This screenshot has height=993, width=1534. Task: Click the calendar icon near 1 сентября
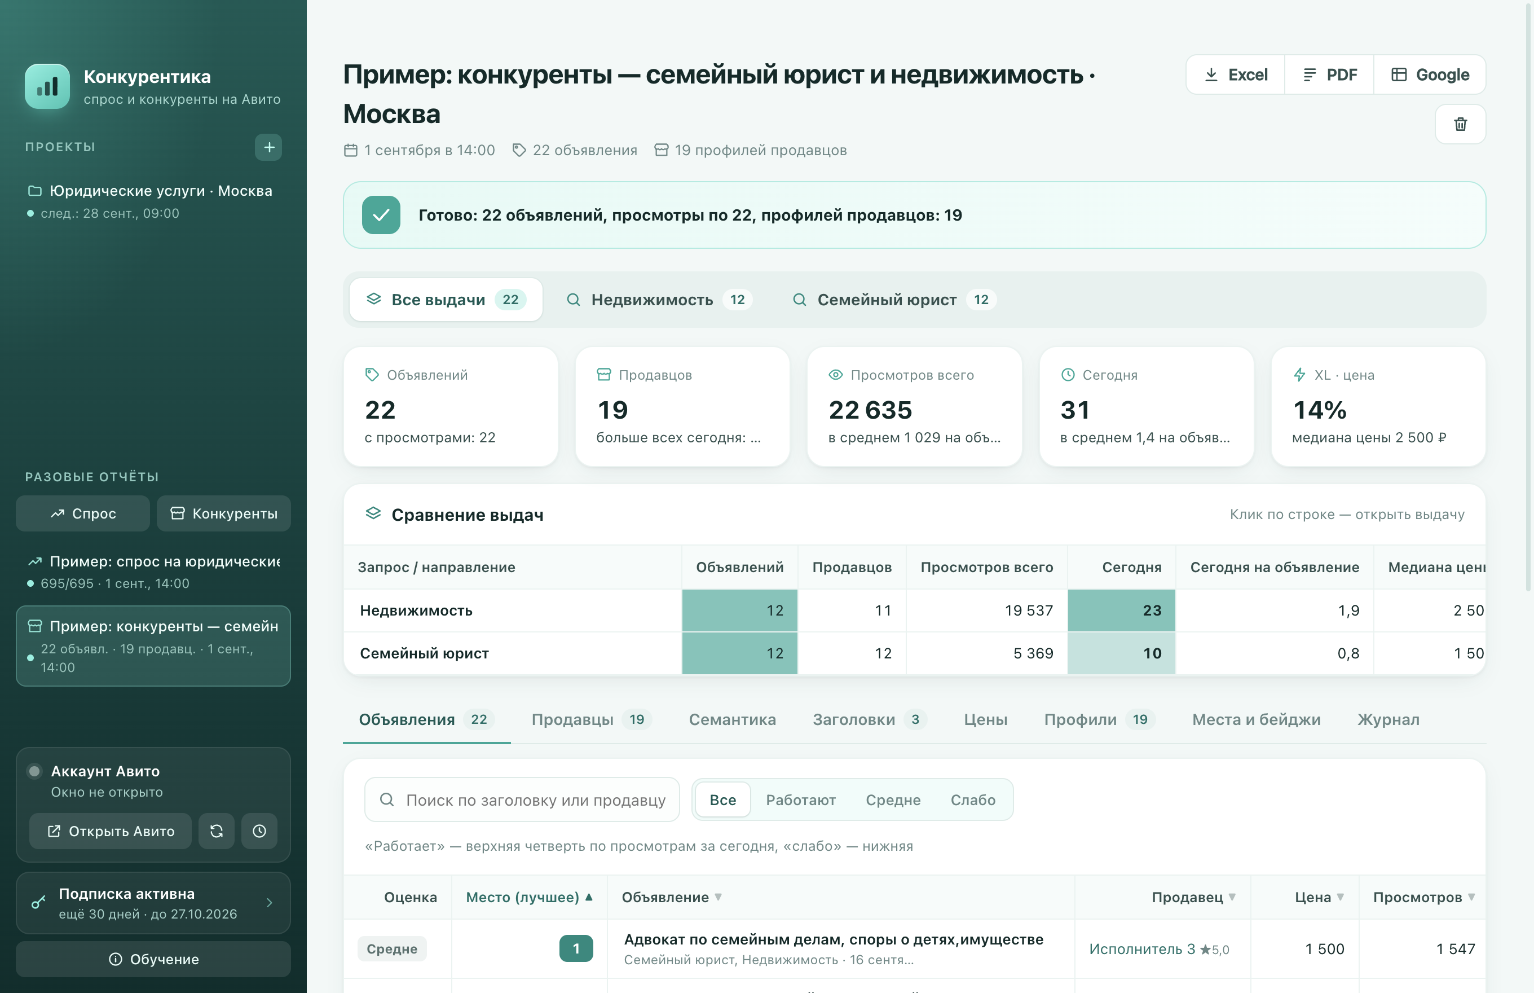pyautogui.click(x=351, y=150)
